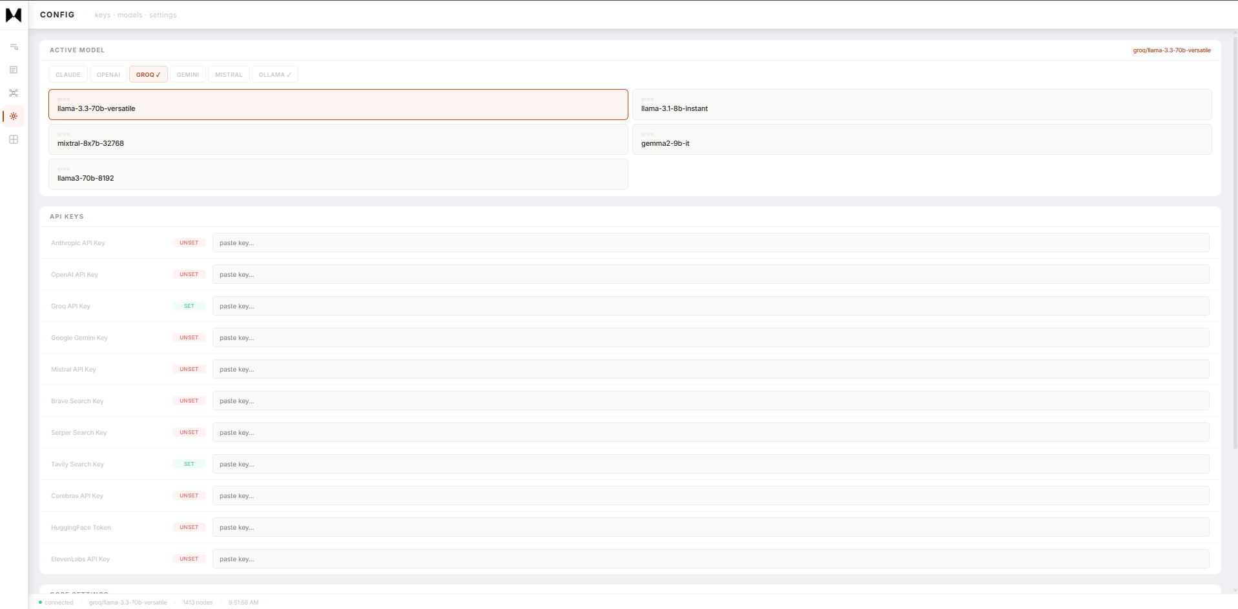1238x609 pixels.
Task: Click the status bar model name
Action: 128,603
